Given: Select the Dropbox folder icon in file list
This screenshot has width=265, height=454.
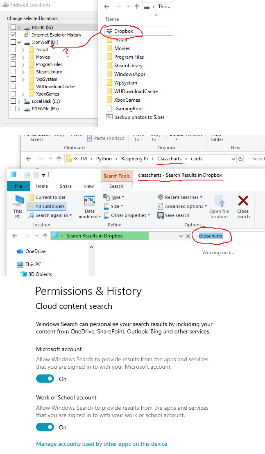Looking at the screenshot, I should pos(109,31).
